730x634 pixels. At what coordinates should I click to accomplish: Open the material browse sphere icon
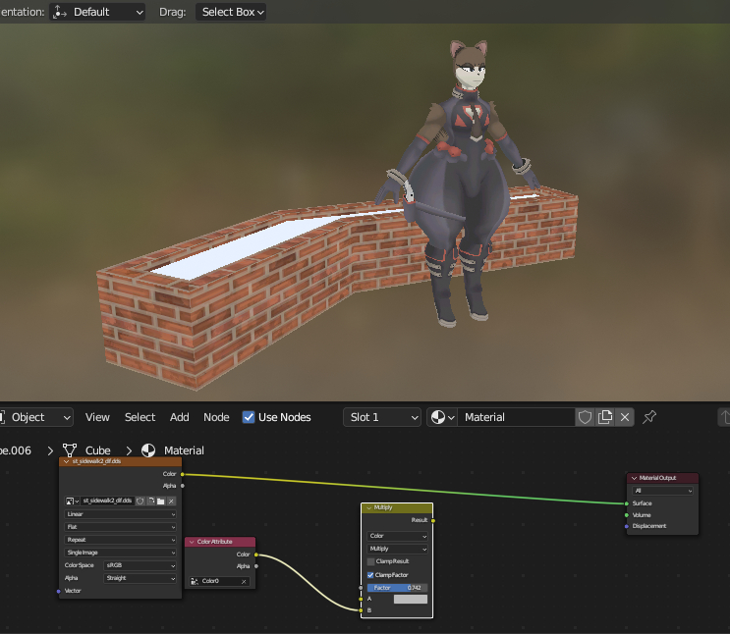(x=443, y=417)
